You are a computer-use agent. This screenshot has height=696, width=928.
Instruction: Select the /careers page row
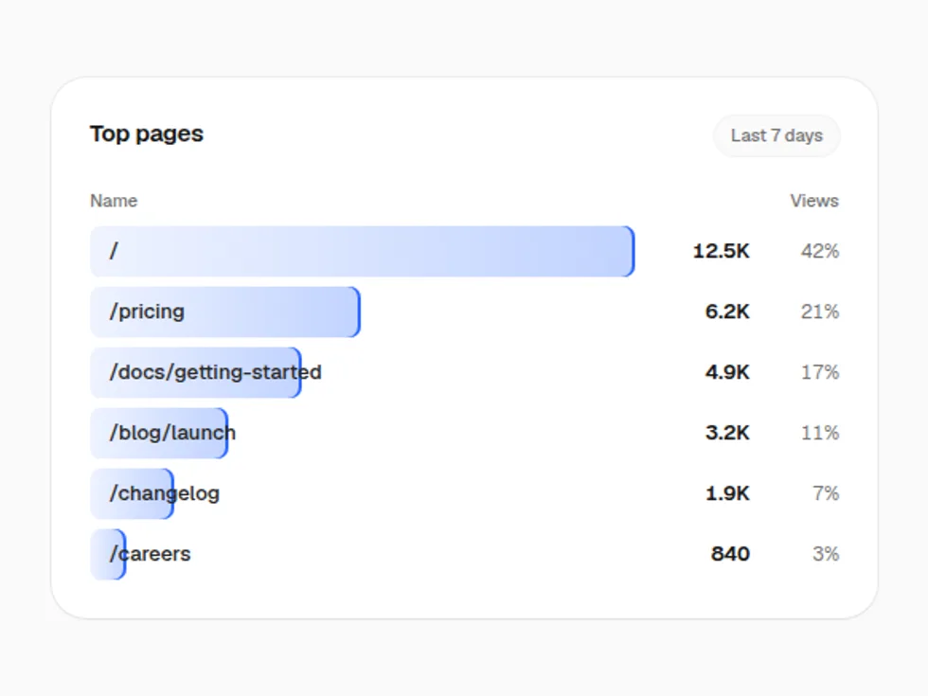point(465,554)
